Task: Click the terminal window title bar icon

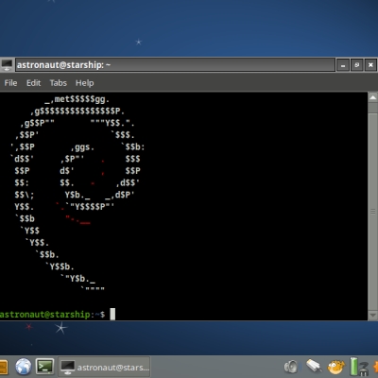Action: (7, 65)
